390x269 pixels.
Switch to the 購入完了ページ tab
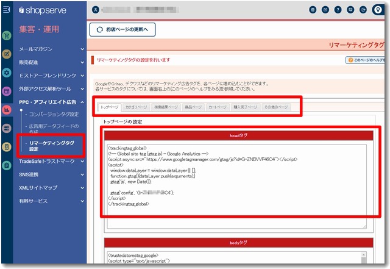tap(246, 107)
